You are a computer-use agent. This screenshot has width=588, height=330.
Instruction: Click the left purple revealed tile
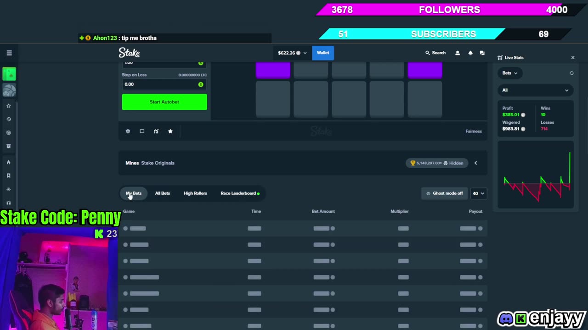[273, 71]
